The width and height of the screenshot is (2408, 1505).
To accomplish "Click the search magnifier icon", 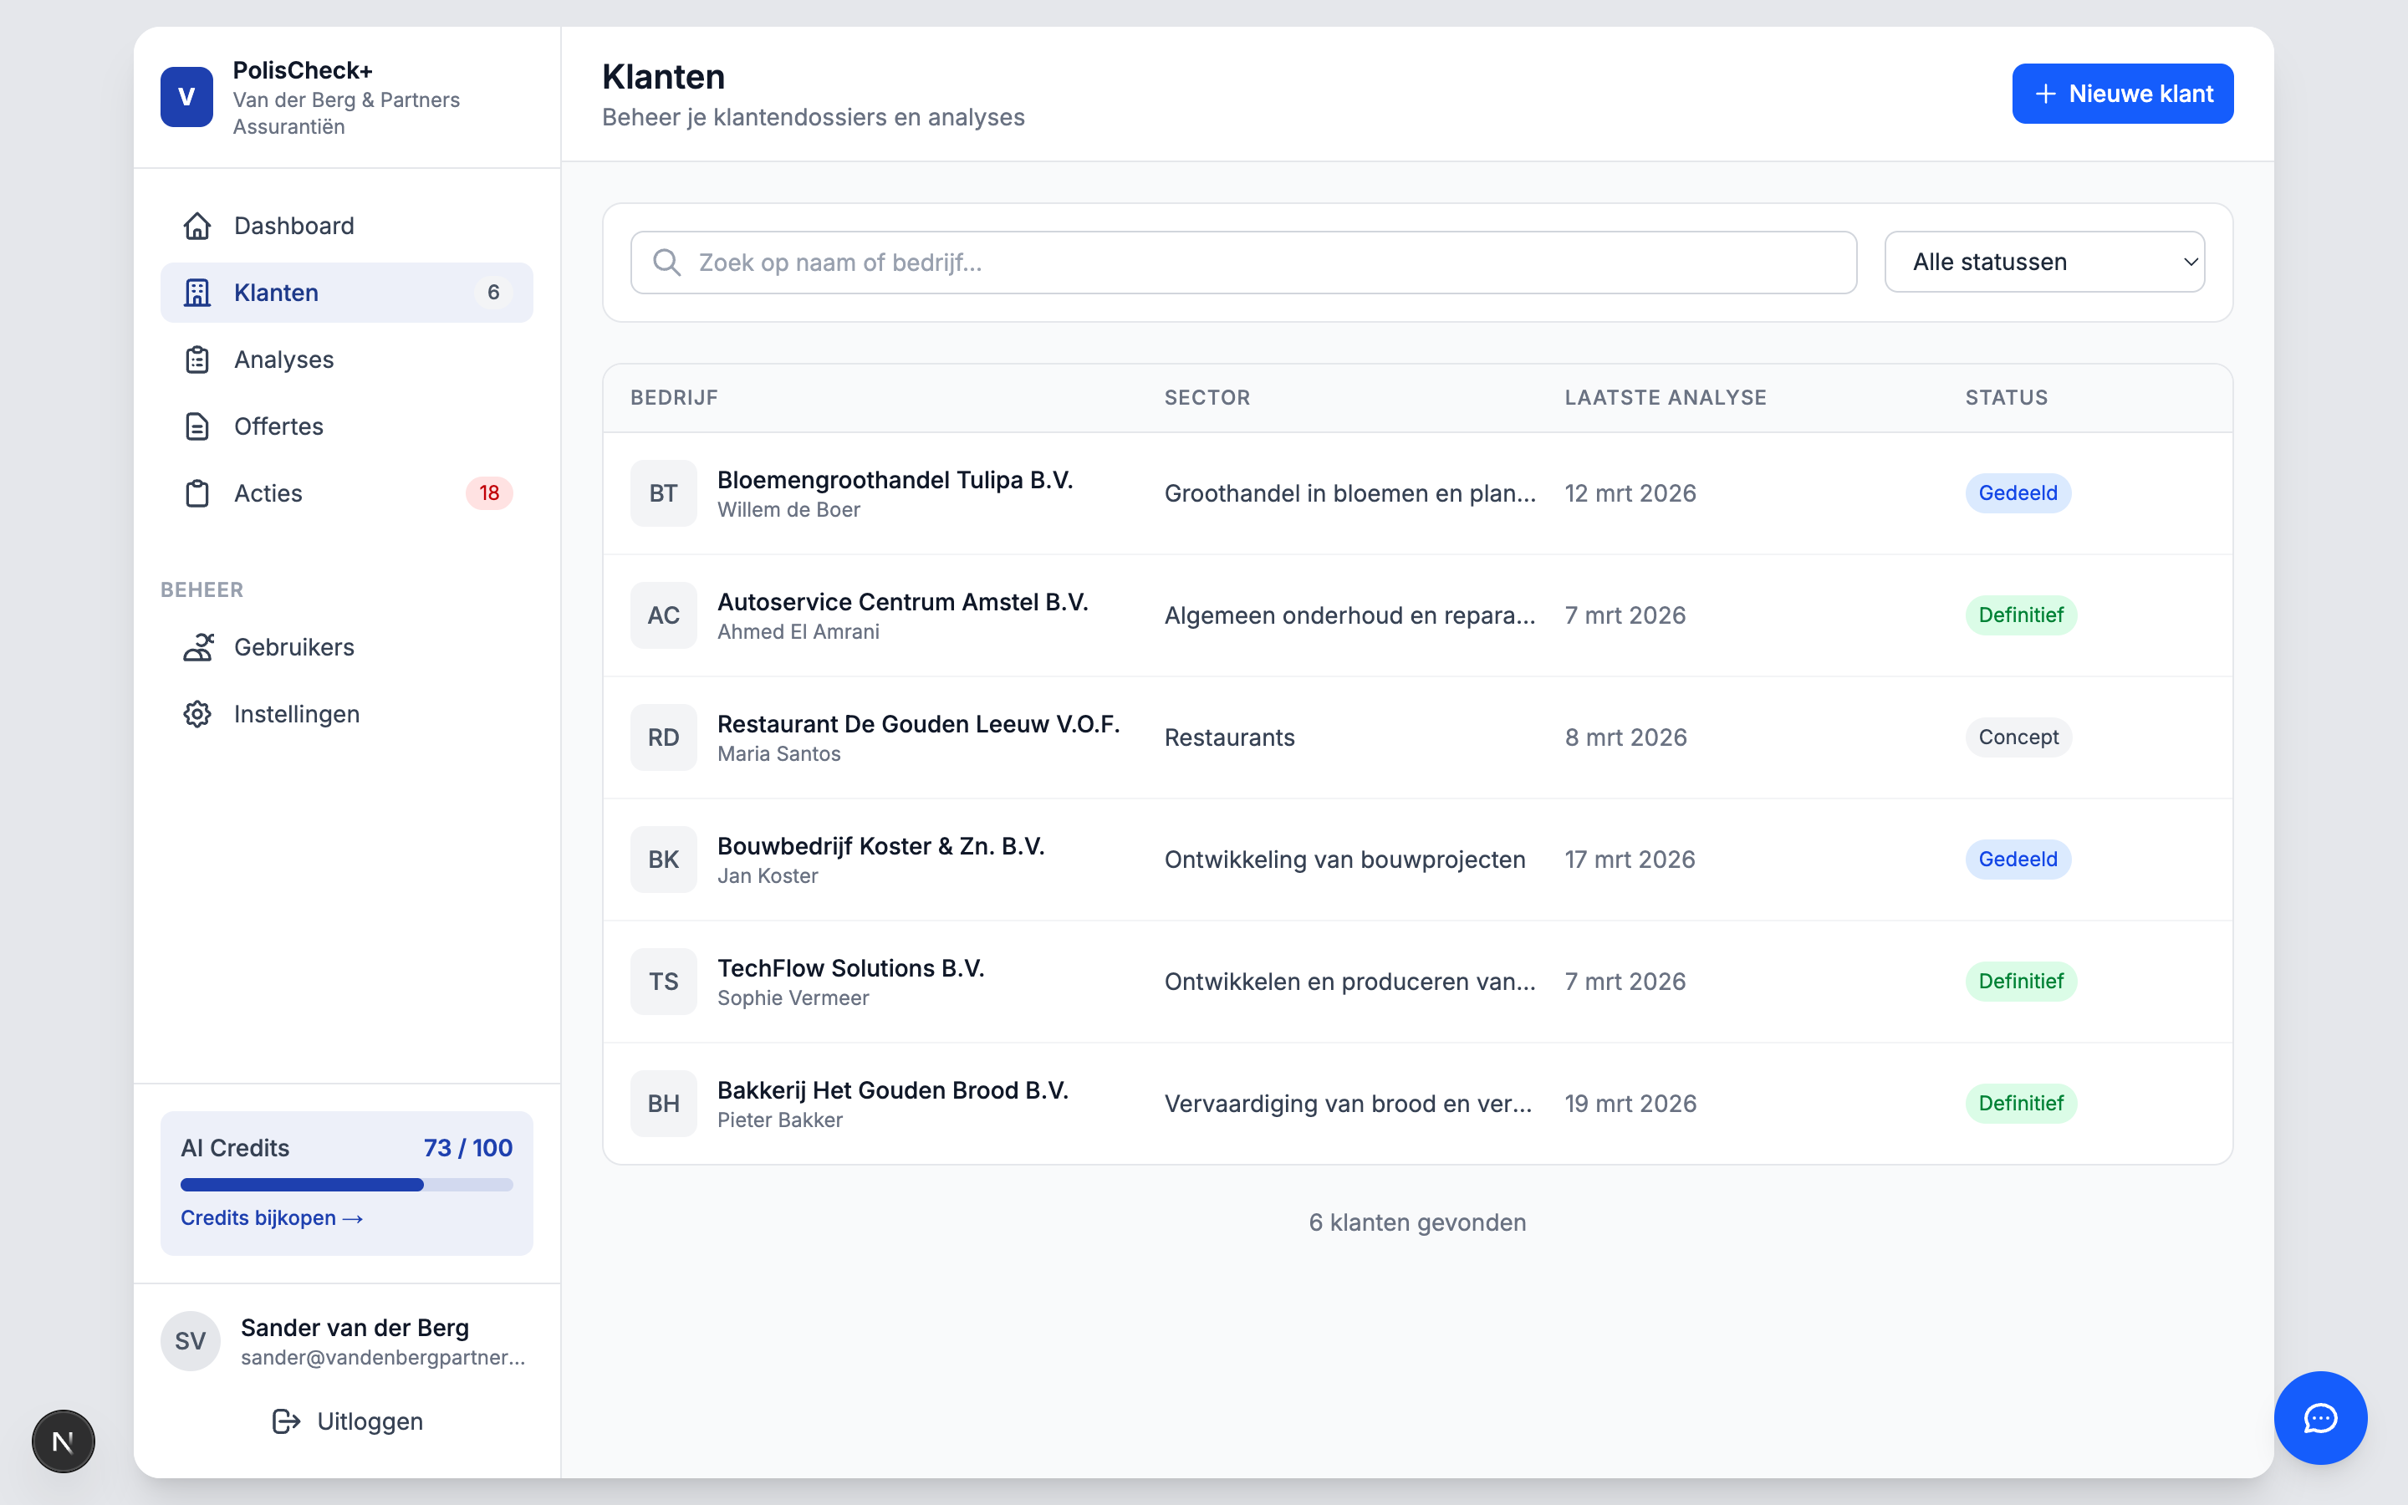I will [x=666, y=263].
